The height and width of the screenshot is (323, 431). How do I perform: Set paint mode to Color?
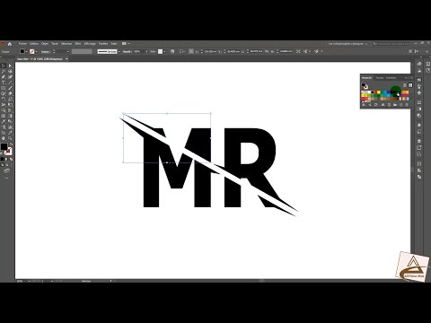[x=2, y=159]
